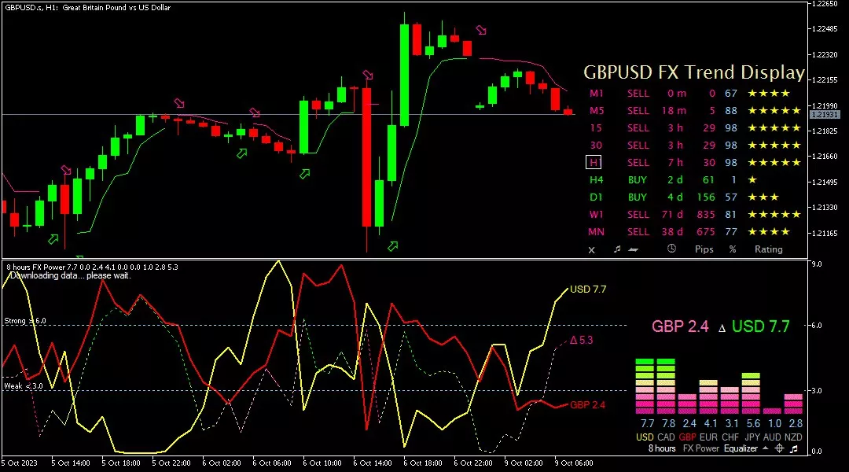
Task: Select the FX Power view label
Action: (x=701, y=448)
